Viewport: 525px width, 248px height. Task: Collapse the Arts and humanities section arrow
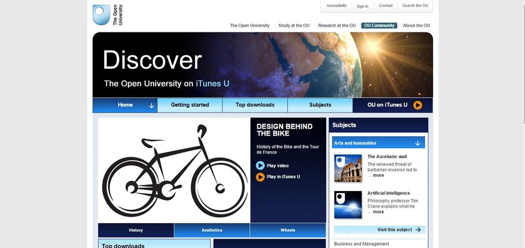[x=417, y=143]
